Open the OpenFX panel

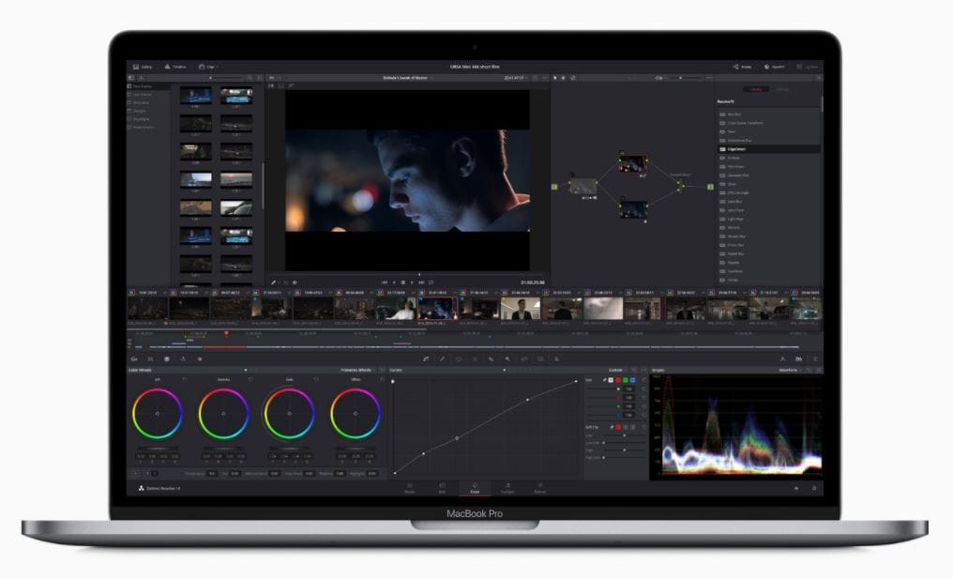[x=774, y=67]
